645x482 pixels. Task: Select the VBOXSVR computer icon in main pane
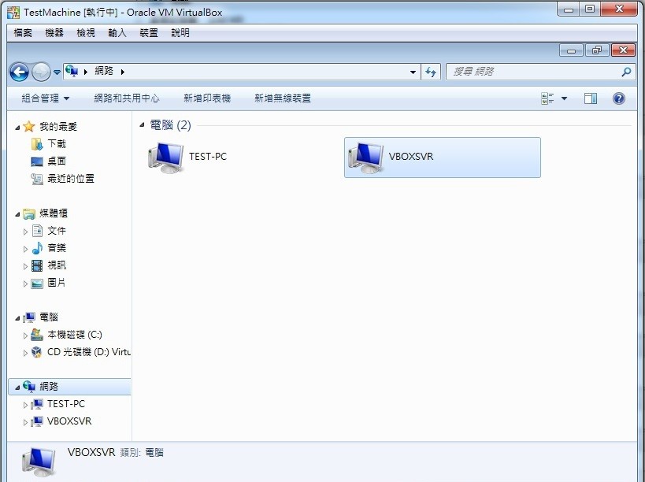(365, 158)
